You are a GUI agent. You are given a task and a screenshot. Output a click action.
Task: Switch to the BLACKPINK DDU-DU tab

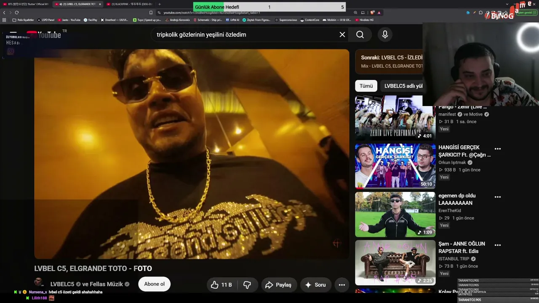[x=129, y=4]
